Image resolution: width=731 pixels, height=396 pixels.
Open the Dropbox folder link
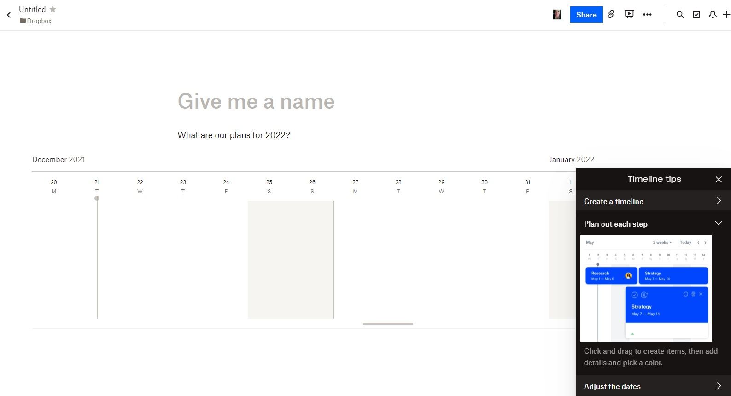pyautogui.click(x=36, y=21)
